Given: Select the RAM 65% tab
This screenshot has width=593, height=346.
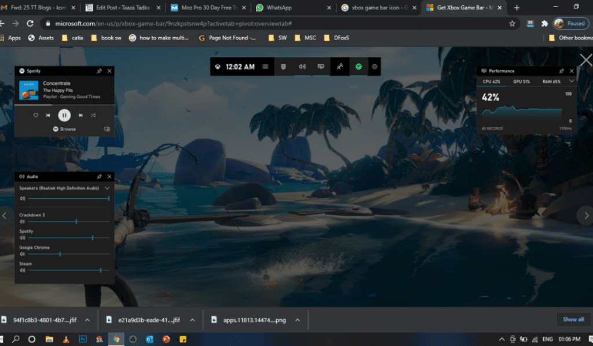Looking at the screenshot, I should tap(551, 82).
